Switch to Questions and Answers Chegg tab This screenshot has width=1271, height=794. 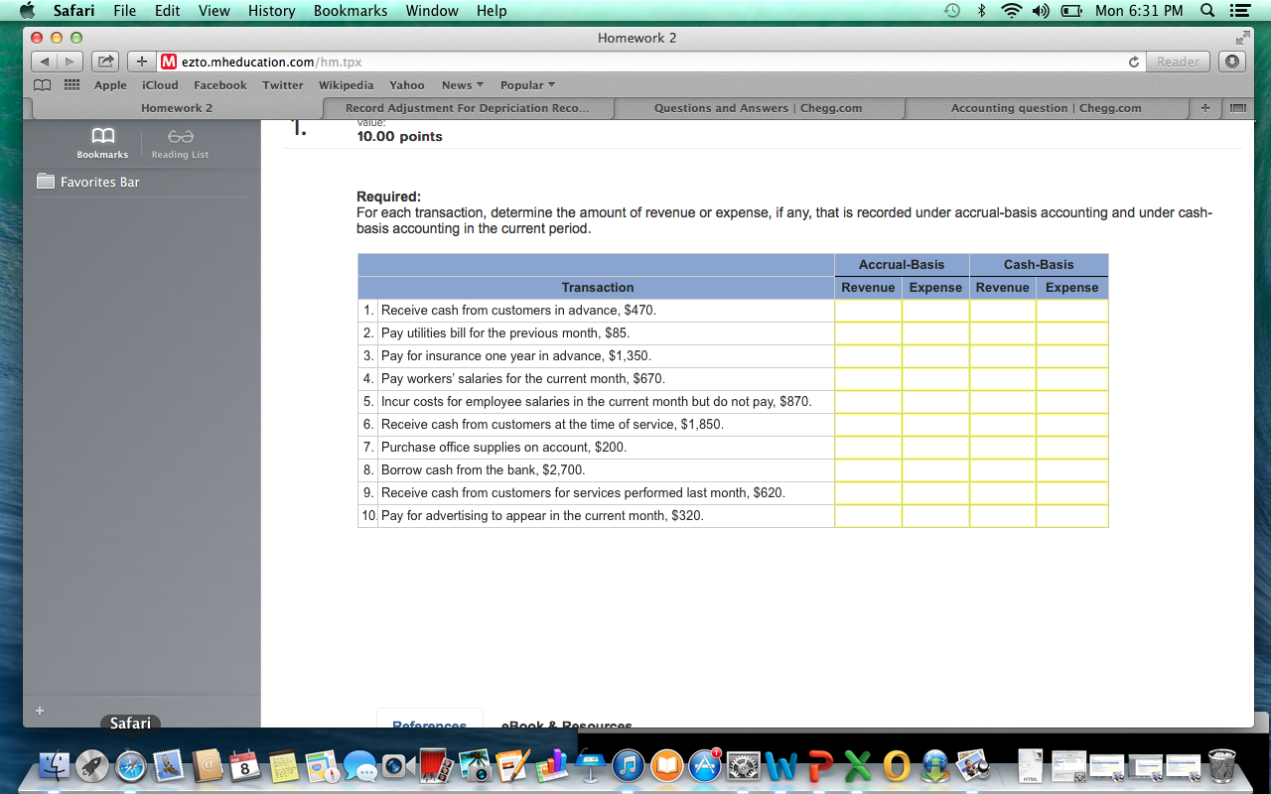758,108
